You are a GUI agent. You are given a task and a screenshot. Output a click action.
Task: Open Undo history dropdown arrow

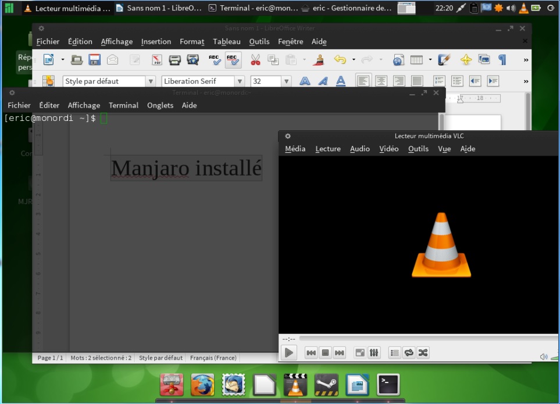354,60
